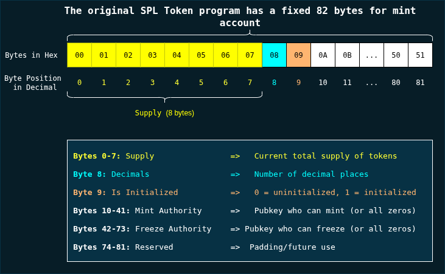Click the "Byte 9: Is Initialized" legend entry
The height and width of the screenshot is (274, 445).
pos(125,193)
